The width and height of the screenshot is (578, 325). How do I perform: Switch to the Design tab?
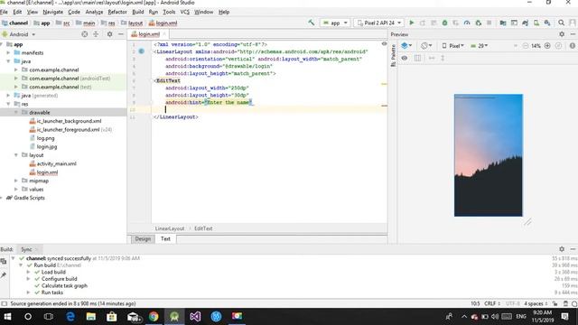[143, 238]
